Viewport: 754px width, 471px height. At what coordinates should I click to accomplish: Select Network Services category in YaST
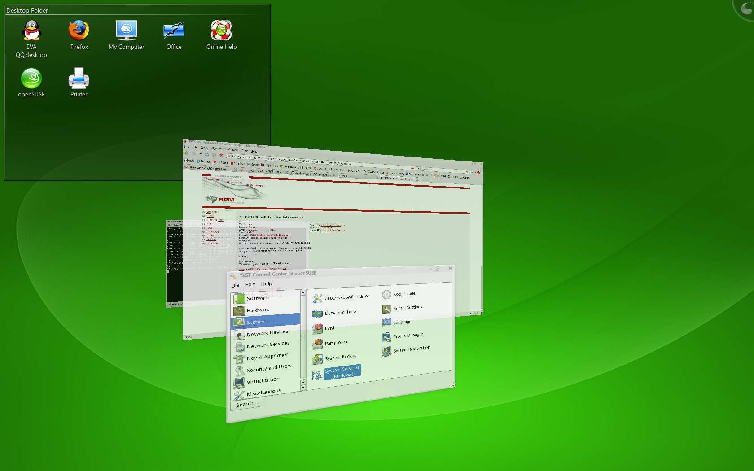[x=266, y=345]
